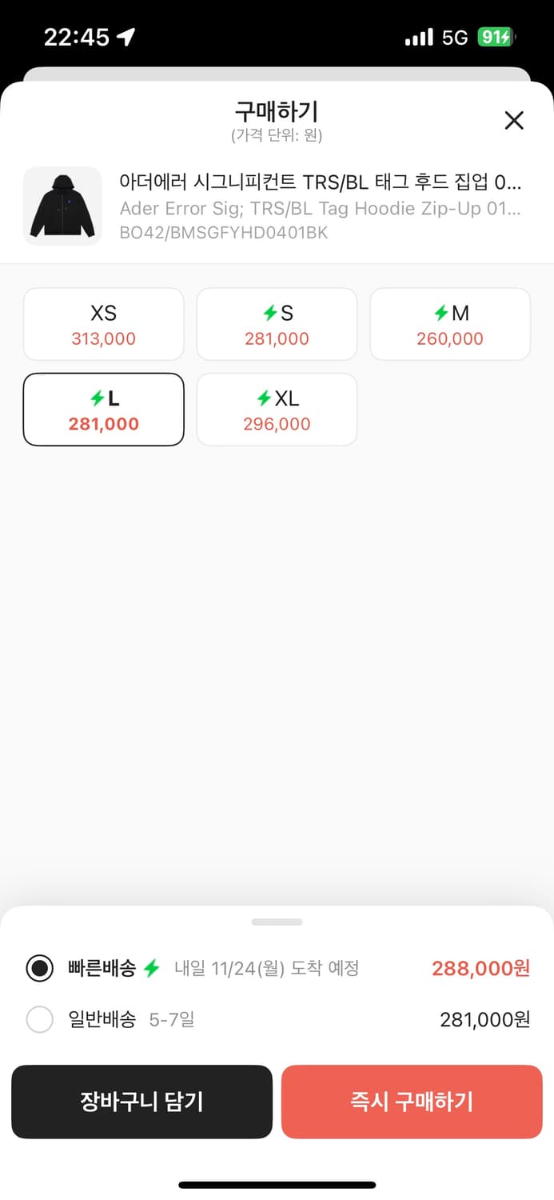Viewport: 554px width, 1200px height.
Task: Tap the lightning bolt on size M
Action: coord(440,314)
